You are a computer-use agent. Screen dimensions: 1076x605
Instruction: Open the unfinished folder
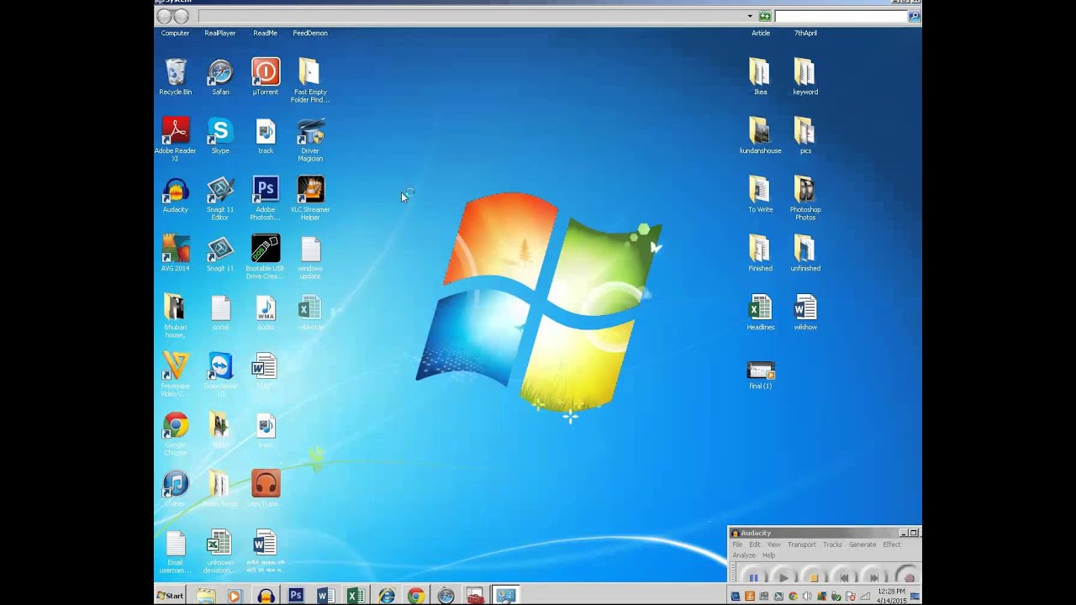pyautogui.click(x=805, y=254)
